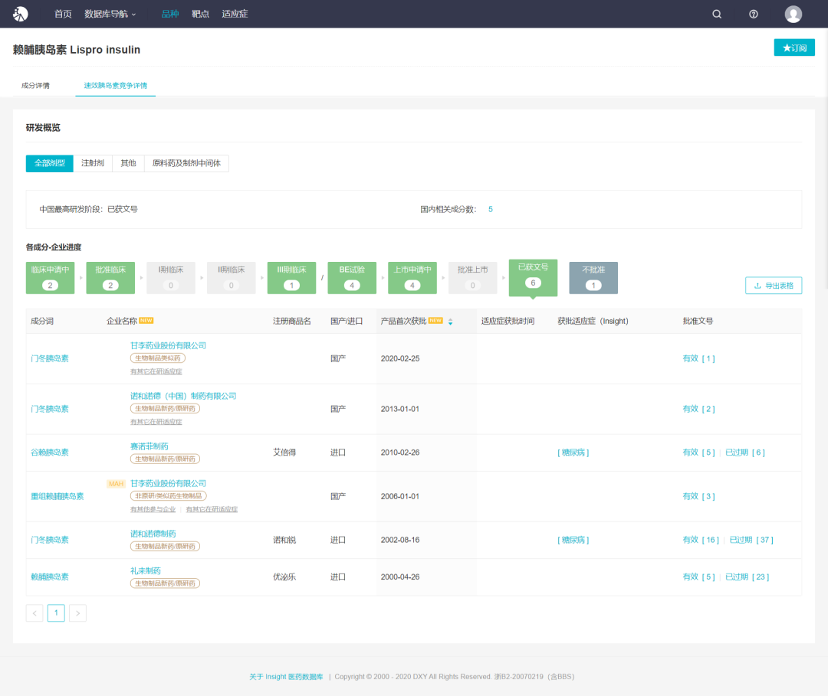Screen dimensions: 828x696
Task: Open 诺和诺德（中国）制药有限公司 link
Action: tap(183, 396)
